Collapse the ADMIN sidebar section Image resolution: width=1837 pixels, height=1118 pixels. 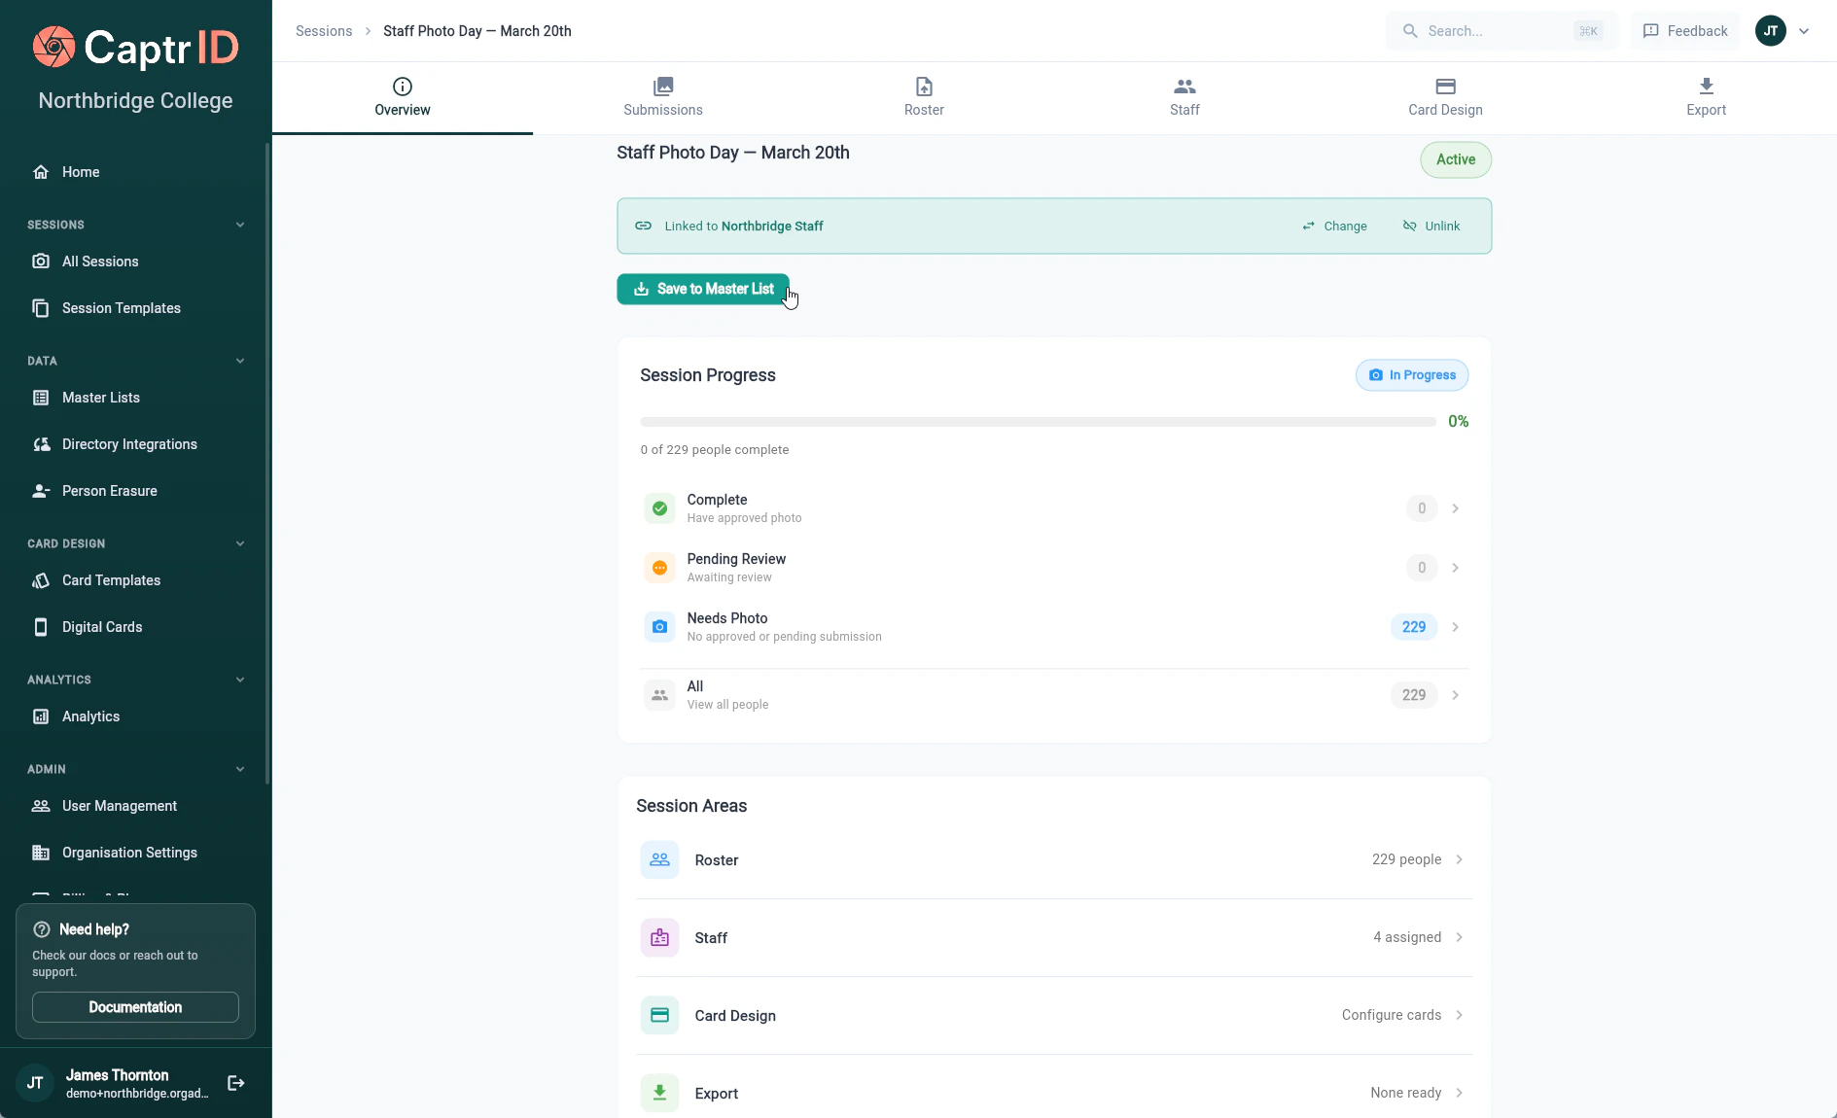240,769
